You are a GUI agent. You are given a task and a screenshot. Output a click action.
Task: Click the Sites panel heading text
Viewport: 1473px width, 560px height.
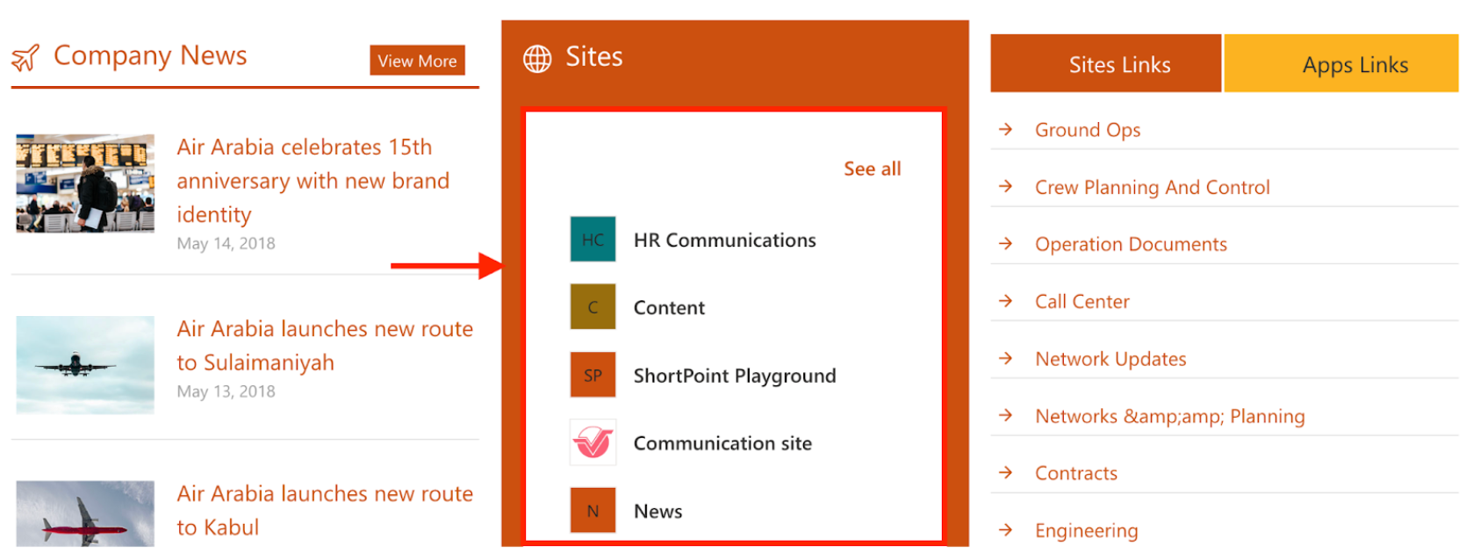tap(594, 57)
